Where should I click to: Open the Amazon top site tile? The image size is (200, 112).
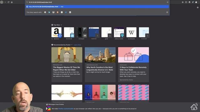click(x=56, y=32)
